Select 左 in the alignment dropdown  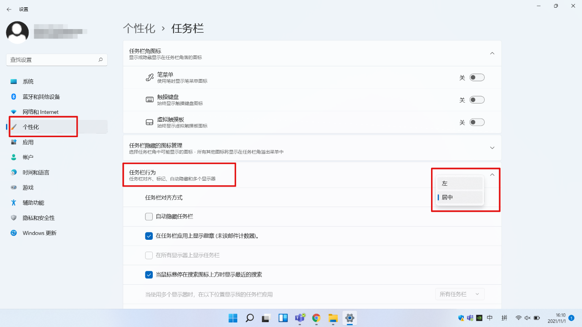point(459,183)
